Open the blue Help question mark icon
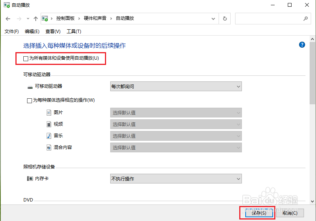Viewport: 316px width, 221px height. click(x=302, y=45)
